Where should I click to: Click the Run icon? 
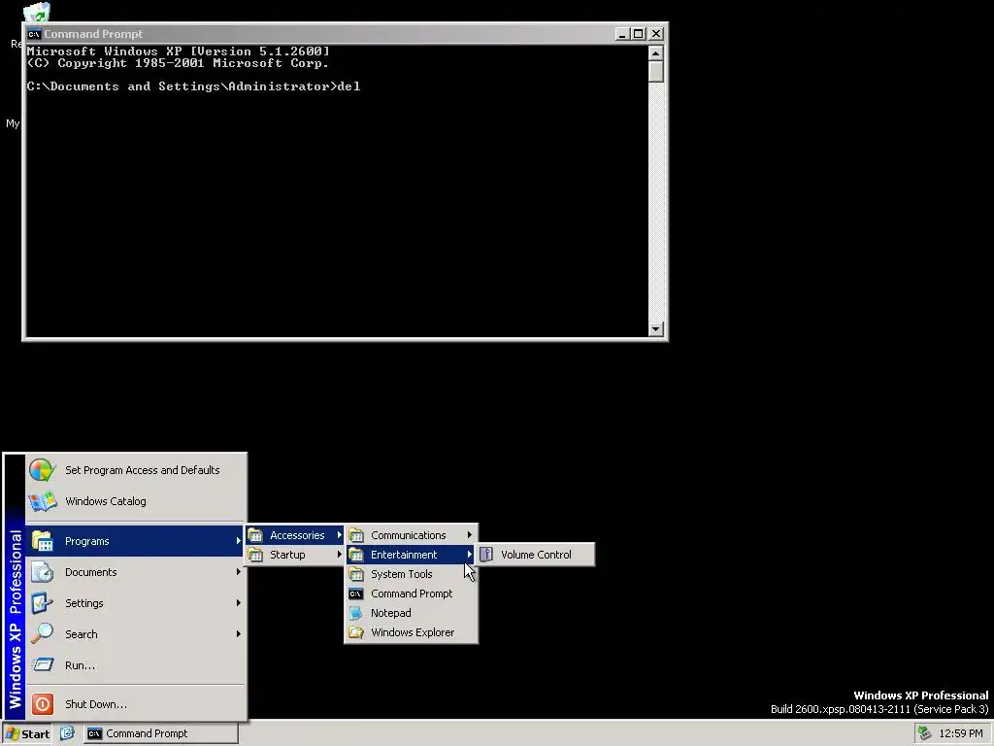click(43, 664)
